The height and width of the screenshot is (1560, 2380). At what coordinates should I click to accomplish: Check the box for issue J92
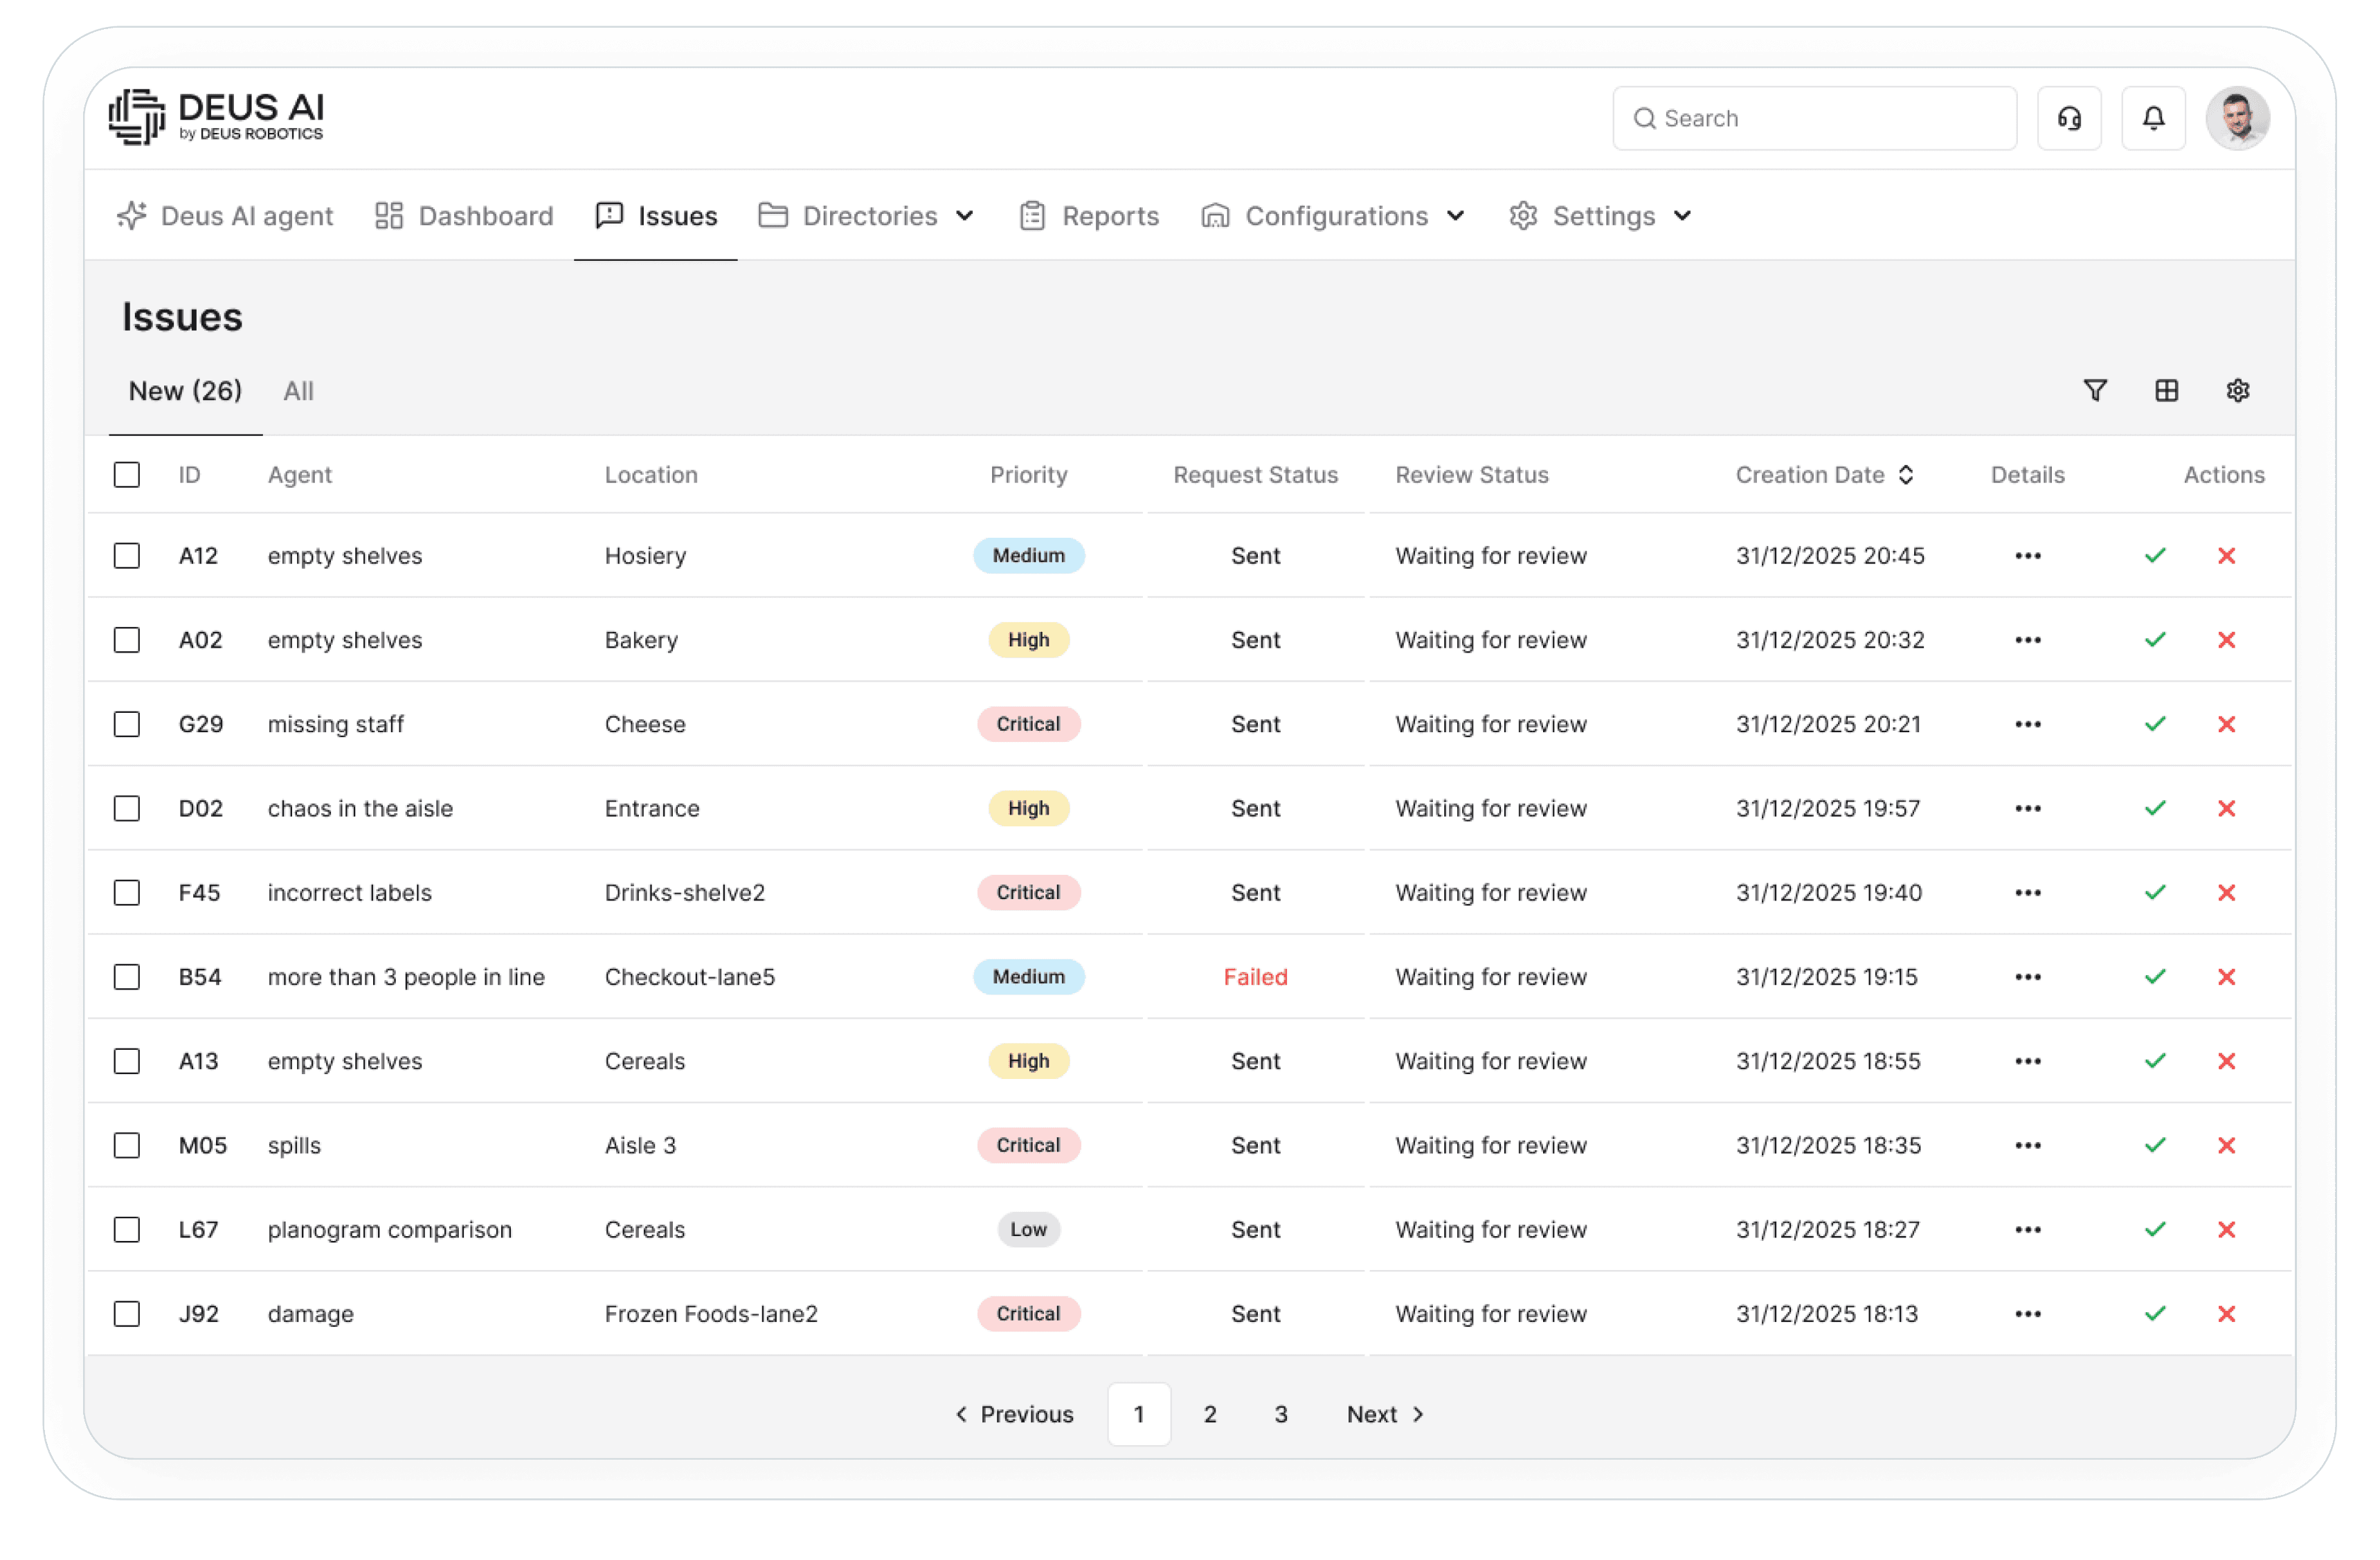tap(127, 1314)
